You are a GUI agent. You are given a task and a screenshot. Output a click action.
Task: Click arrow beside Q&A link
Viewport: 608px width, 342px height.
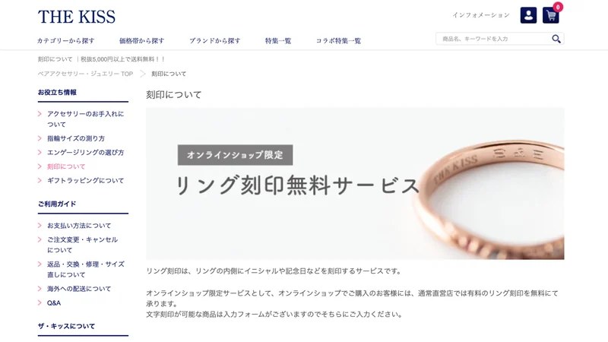coord(40,302)
